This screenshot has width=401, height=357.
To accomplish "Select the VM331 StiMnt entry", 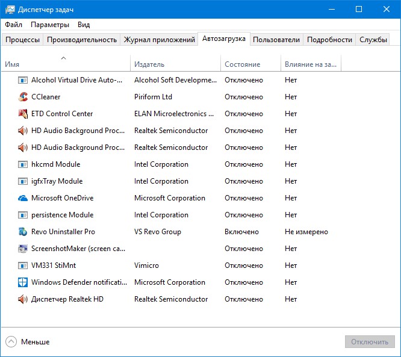I will [54, 265].
